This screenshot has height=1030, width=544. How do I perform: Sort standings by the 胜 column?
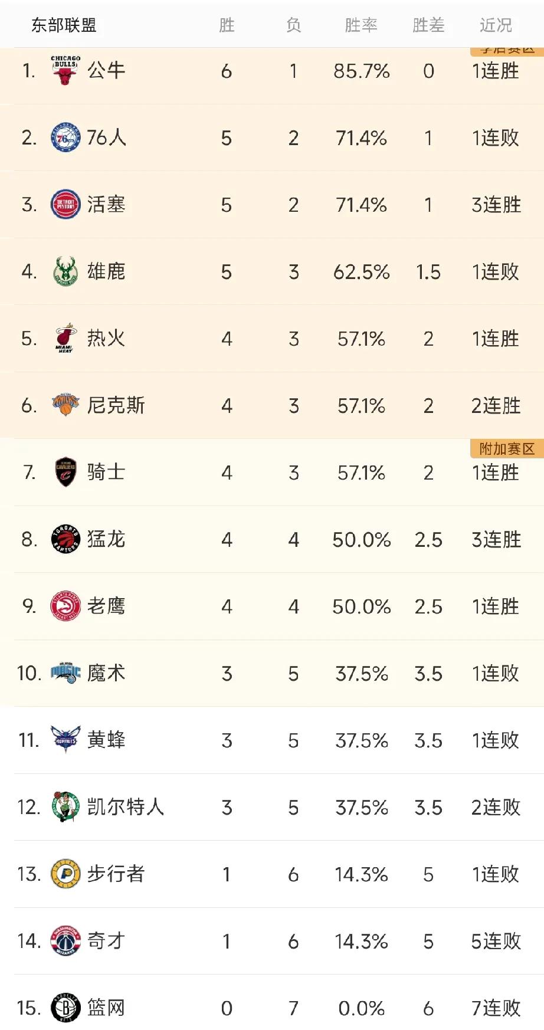[227, 25]
